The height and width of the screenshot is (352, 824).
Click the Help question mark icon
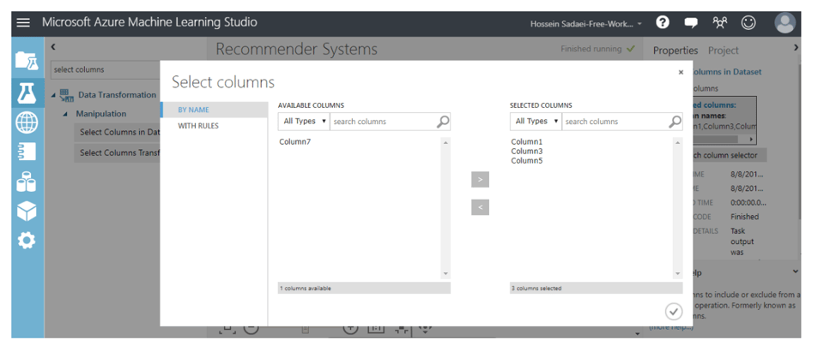[663, 23]
